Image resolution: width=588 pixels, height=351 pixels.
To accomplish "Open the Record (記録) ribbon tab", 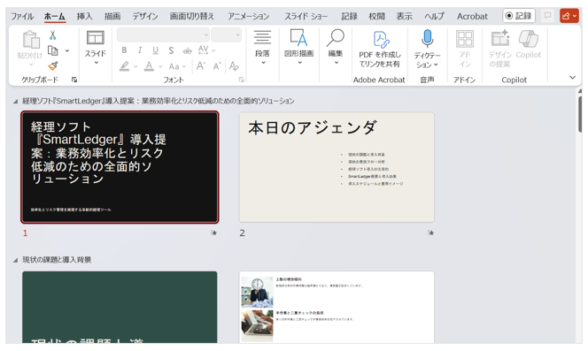I will click(349, 16).
